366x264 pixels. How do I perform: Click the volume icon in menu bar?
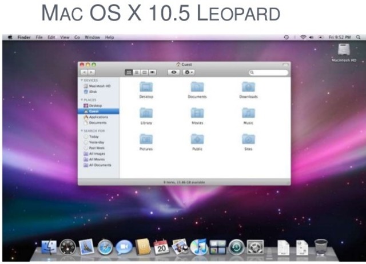tap(311, 37)
